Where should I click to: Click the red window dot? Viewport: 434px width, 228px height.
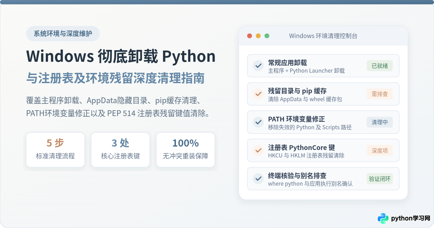pos(250,36)
